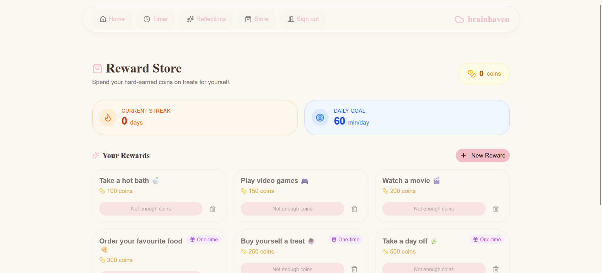Click Sign out in navigation
The image size is (602, 273).
click(x=303, y=19)
